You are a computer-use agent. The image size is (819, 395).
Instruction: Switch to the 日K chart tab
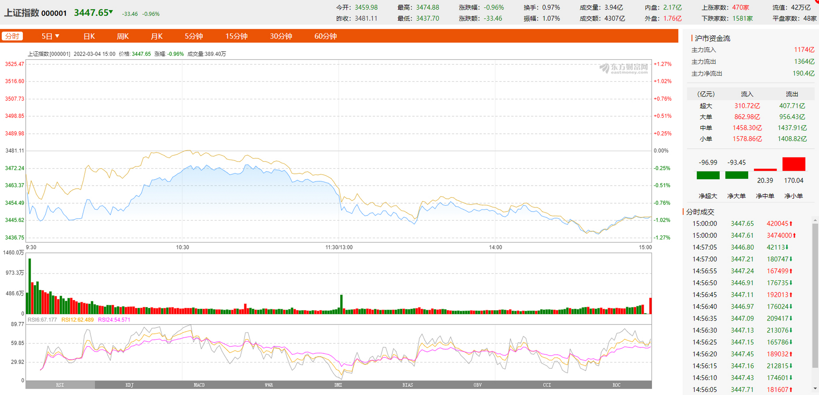point(89,36)
